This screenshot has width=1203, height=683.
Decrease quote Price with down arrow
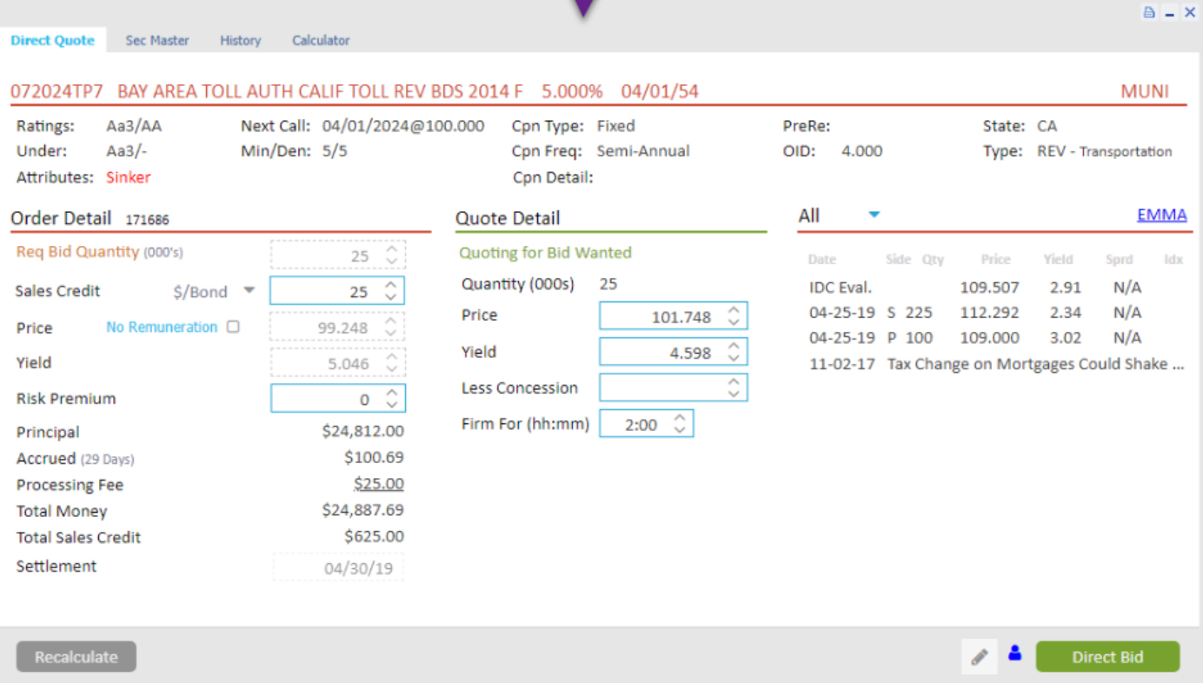pyautogui.click(x=734, y=322)
